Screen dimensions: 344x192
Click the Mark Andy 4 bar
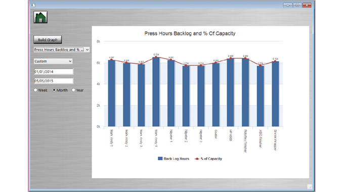pos(156,92)
